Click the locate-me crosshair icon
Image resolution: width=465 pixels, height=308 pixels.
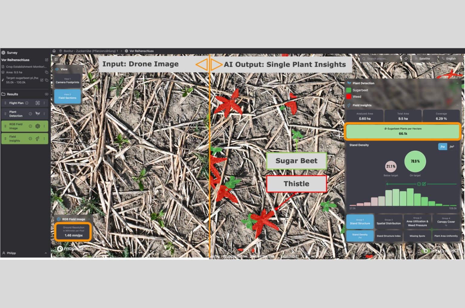[x=406, y=59]
